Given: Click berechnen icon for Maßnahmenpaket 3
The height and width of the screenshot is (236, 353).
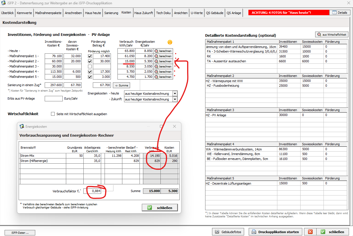Looking at the screenshot, I should 156,66.
